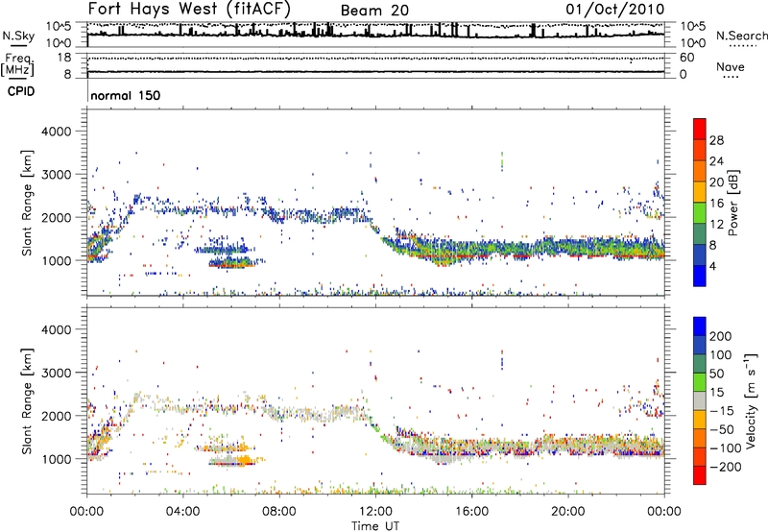Image resolution: width=768 pixels, height=532 pixels.
Task: Click the '18' frequency tick label
Action: [63, 58]
